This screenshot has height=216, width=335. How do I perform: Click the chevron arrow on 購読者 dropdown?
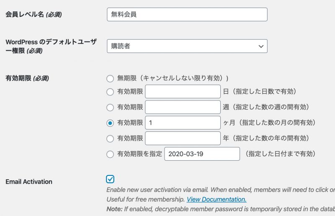click(261, 46)
